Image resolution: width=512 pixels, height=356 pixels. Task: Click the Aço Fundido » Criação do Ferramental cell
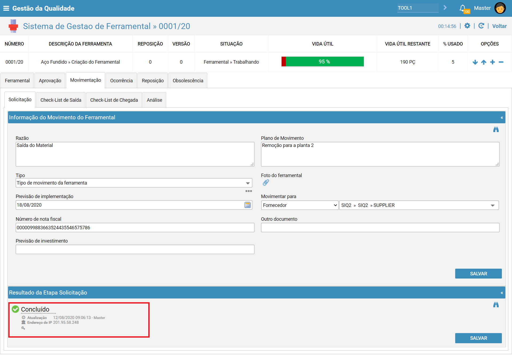click(x=80, y=62)
